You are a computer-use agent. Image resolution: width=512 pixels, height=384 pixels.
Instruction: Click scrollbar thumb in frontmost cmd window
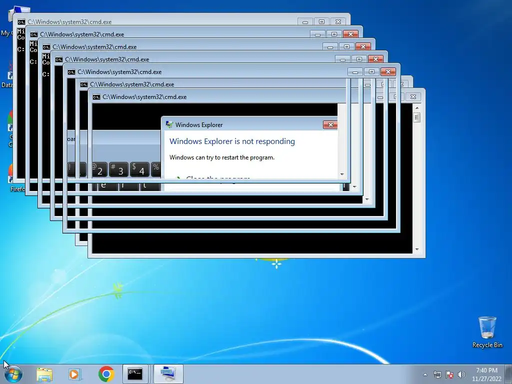click(x=417, y=117)
